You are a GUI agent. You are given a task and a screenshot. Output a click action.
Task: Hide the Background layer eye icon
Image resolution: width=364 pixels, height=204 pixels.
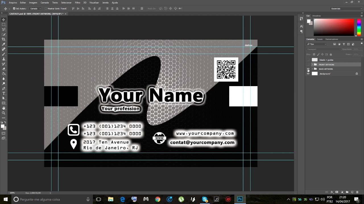[308, 74]
